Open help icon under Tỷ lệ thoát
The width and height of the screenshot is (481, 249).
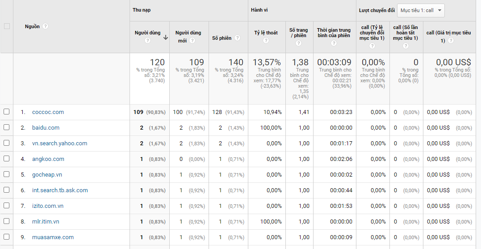click(x=266, y=41)
